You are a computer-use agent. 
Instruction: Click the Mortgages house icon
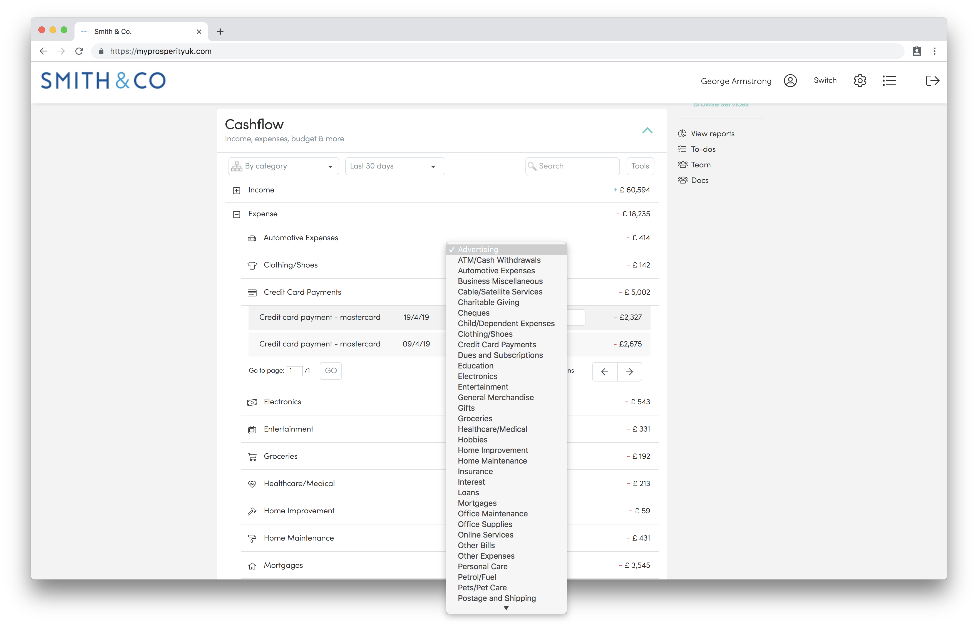point(252,566)
